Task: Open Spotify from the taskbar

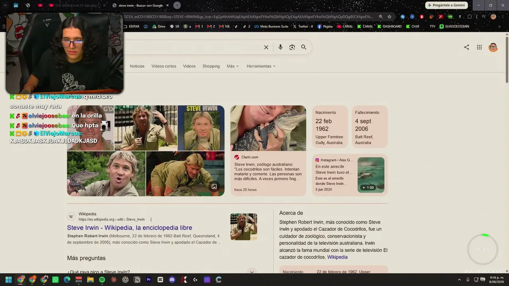Action: [102, 280]
